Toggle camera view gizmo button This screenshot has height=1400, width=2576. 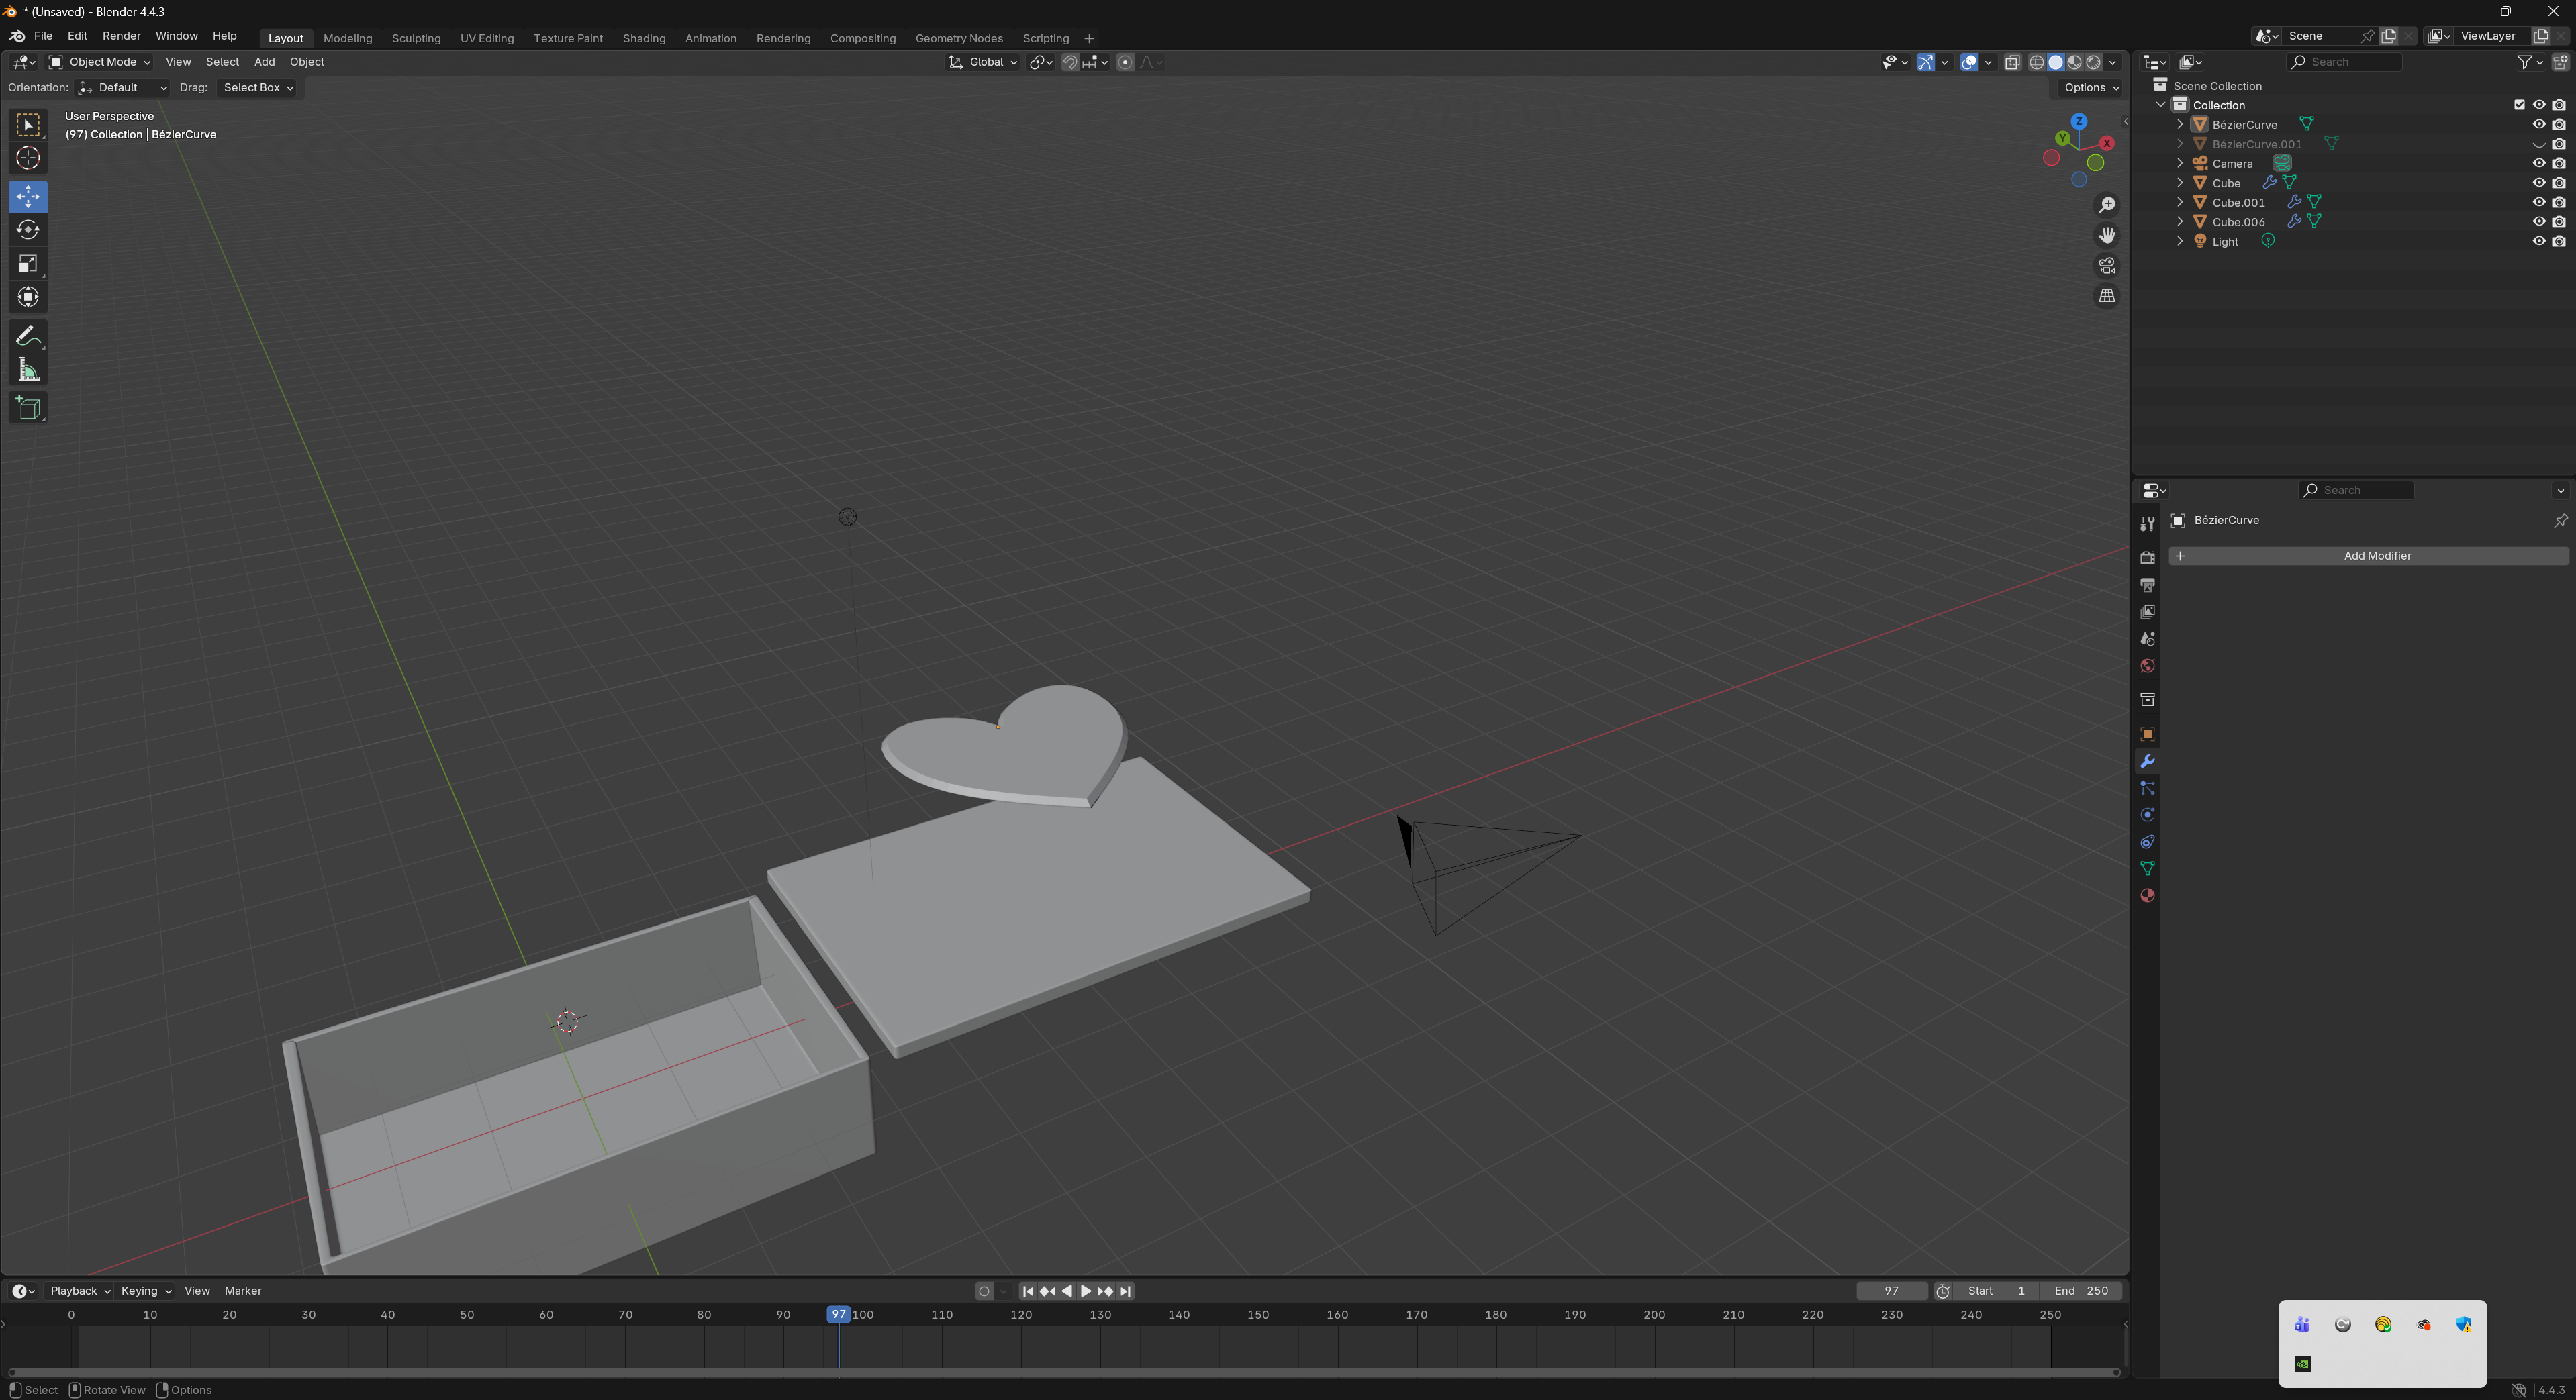click(x=2107, y=266)
